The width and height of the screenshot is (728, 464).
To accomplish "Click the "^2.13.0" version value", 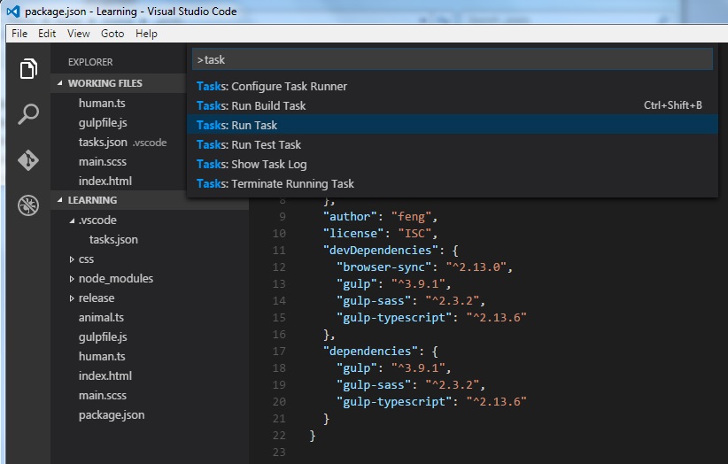I will pos(476,267).
